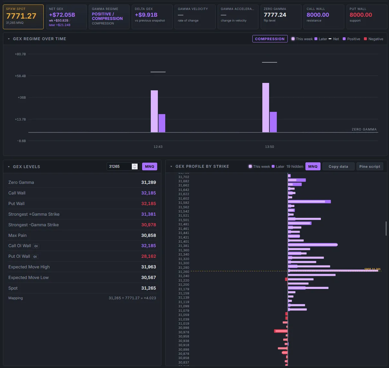Click the Max Pain 30,858 row
Screen dimensions: 389x368
tap(82, 236)
